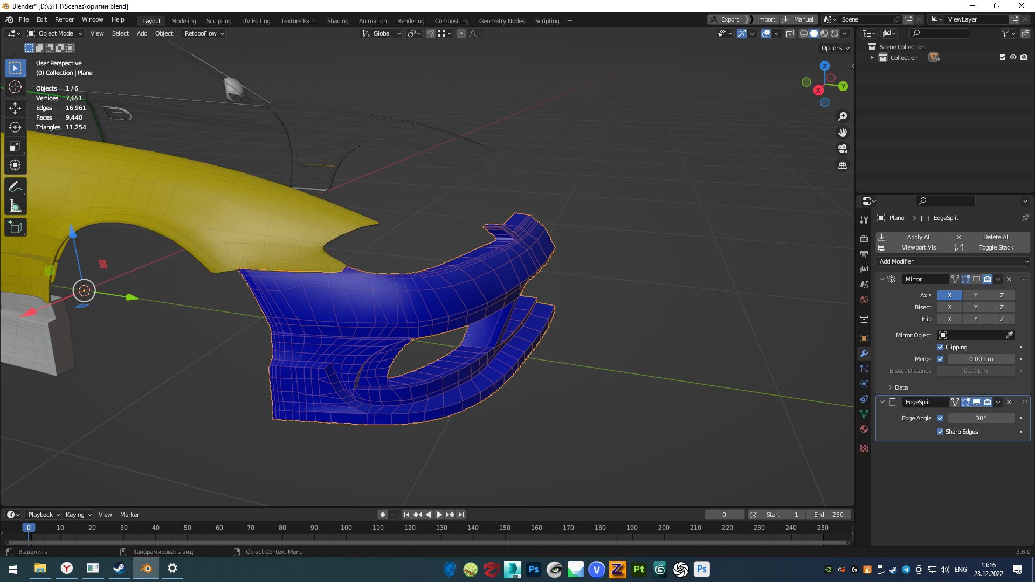Open the Add Modifier dropdown

(953, 261)
